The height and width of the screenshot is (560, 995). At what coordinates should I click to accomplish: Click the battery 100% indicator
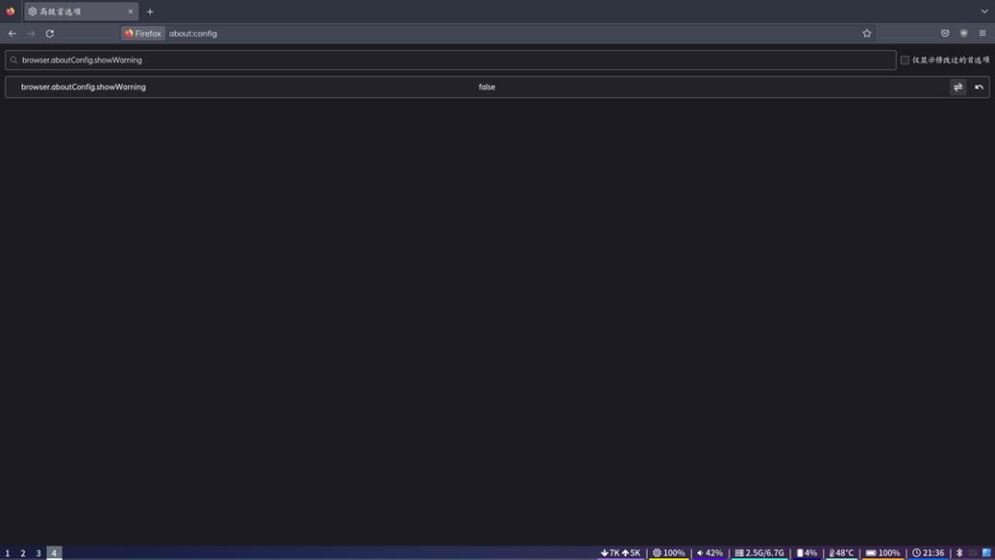[x=883, y=553]
